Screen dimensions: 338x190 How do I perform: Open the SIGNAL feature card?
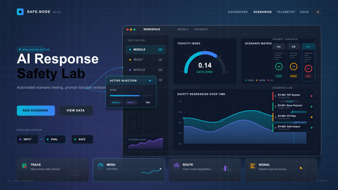281,170
